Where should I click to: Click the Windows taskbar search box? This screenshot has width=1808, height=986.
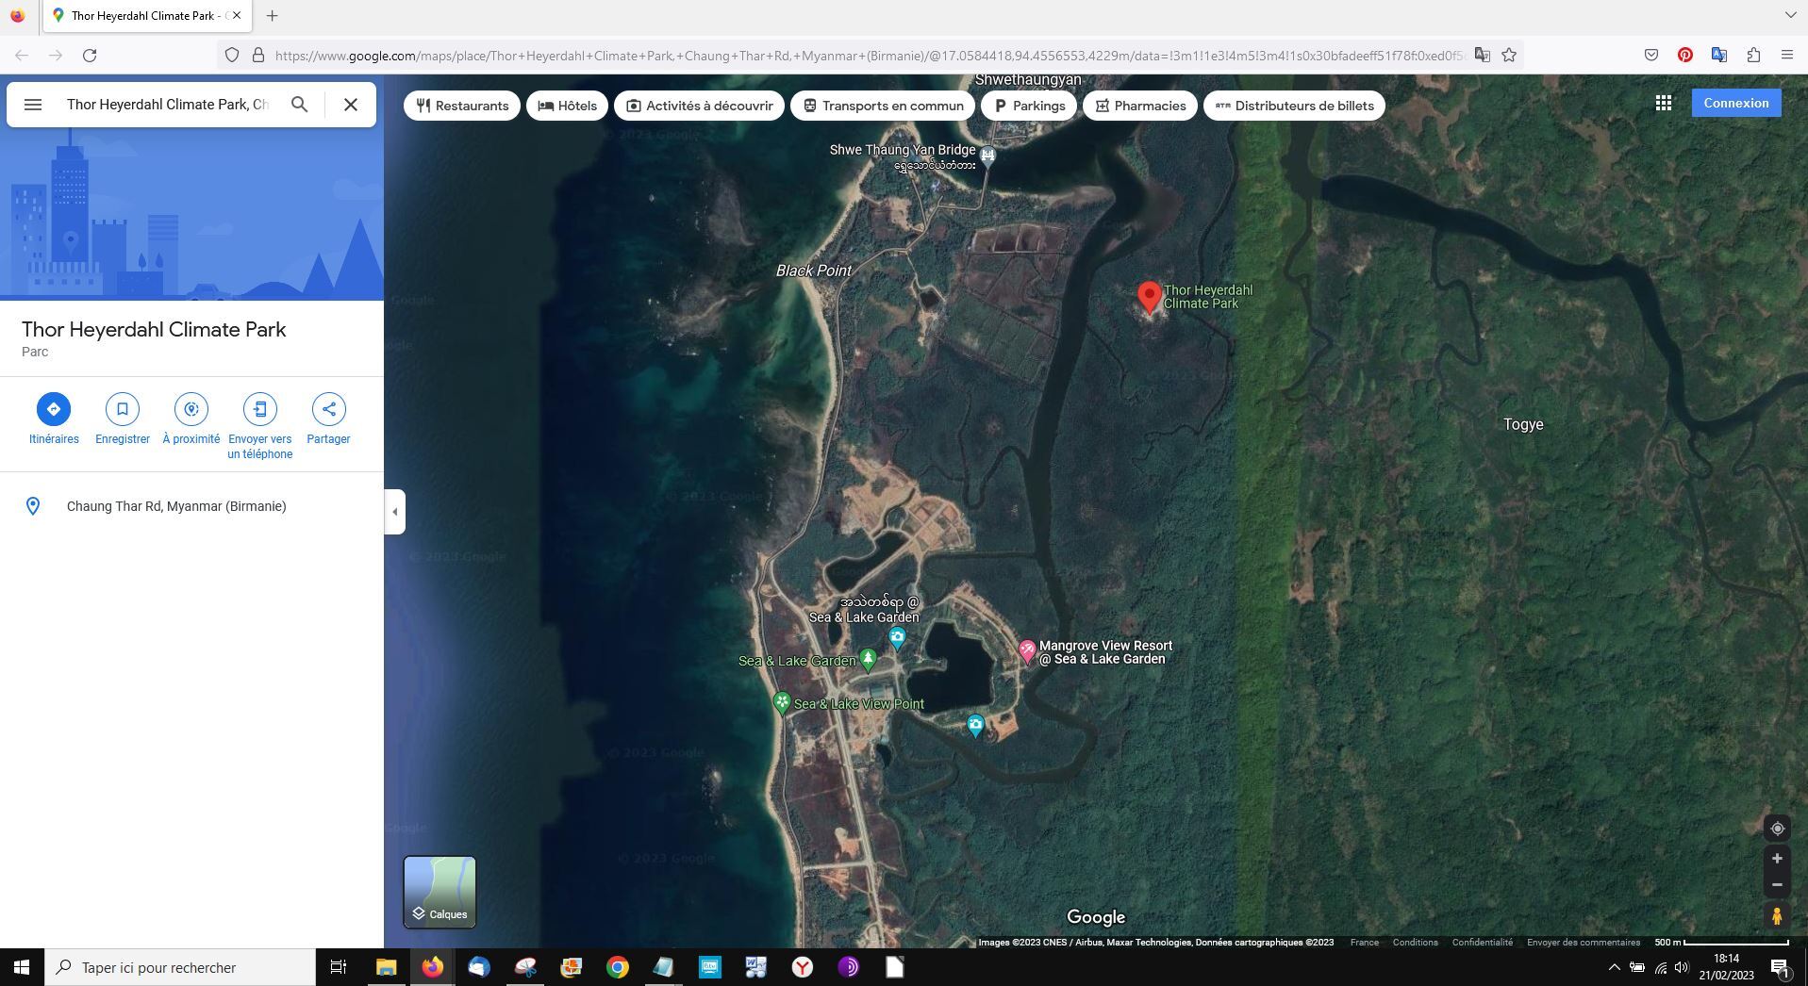[181, 967]
